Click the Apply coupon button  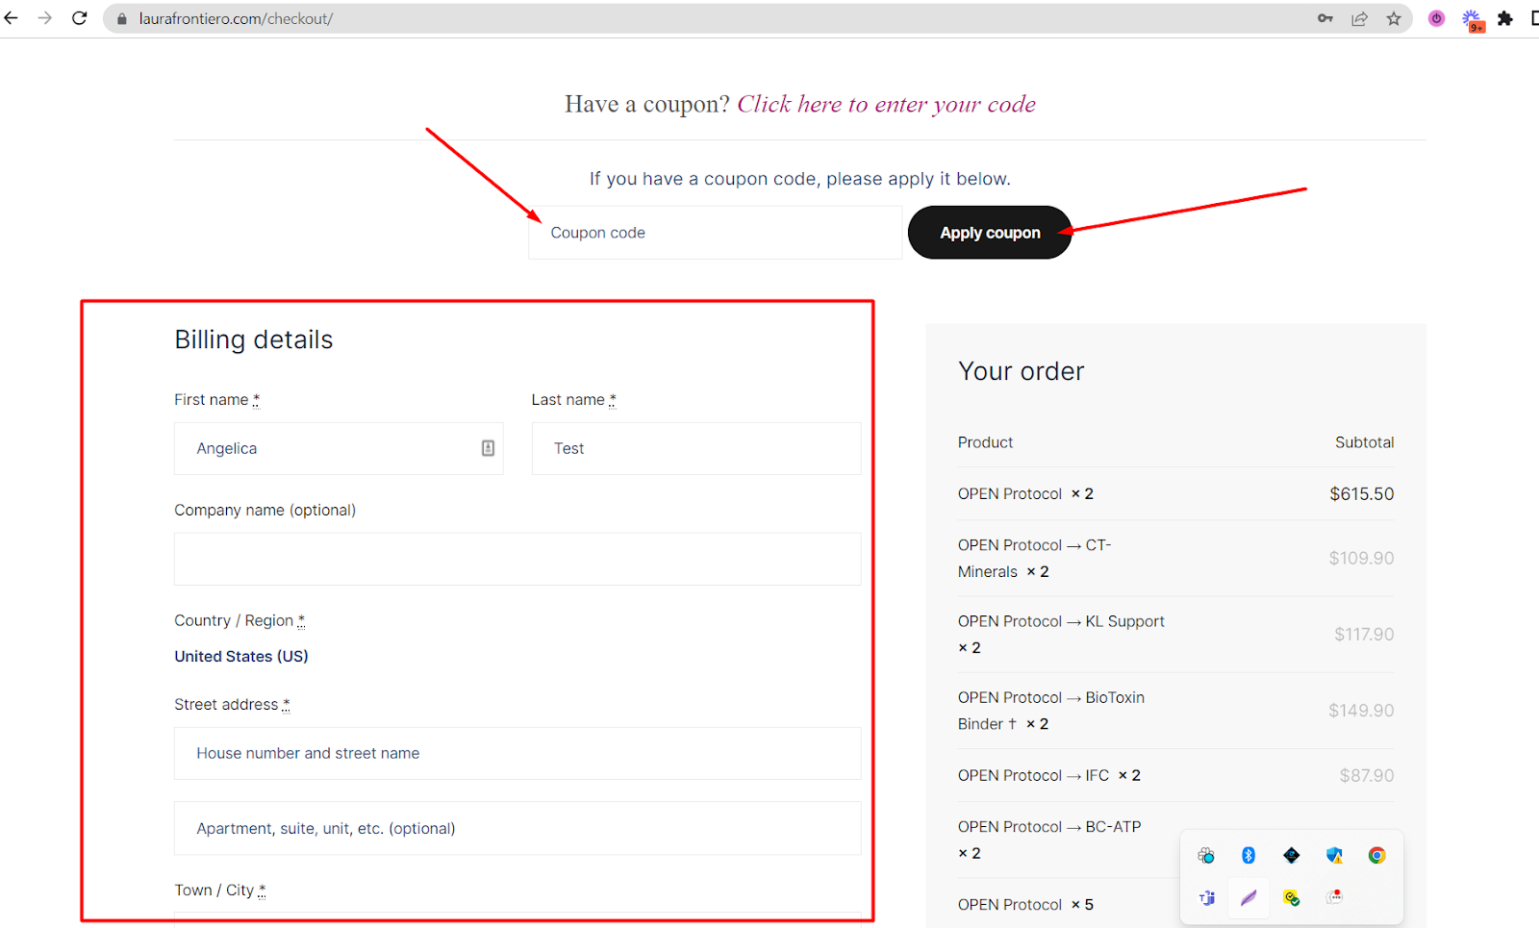[x=990, y=233]
